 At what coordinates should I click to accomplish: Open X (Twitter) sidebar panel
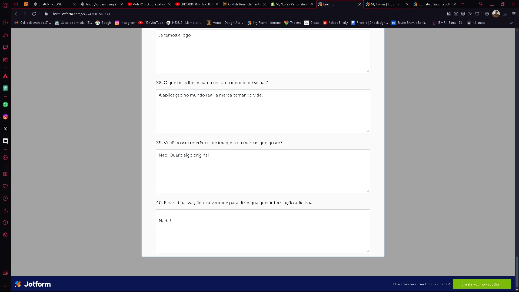tap(5, 129)
